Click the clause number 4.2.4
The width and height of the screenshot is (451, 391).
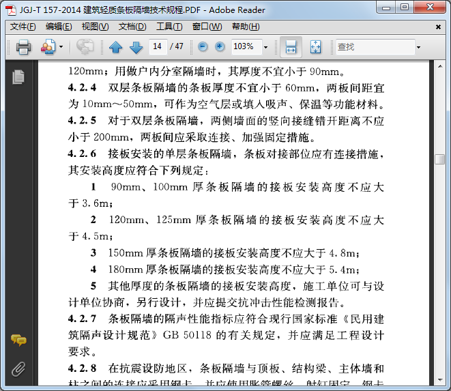coord(82,87)
